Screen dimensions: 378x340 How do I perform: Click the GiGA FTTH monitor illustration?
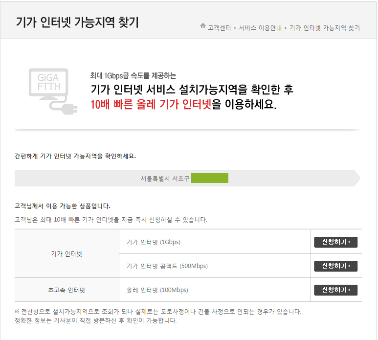[53, 91]
